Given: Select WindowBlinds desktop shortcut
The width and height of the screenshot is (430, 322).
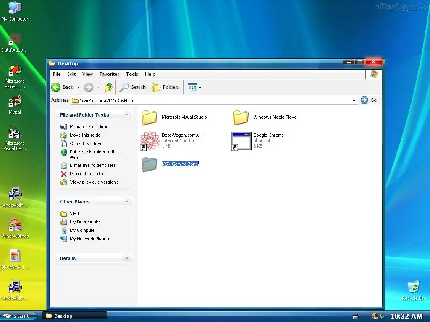Looking at the screenshot, I should [x=15, y=228].
